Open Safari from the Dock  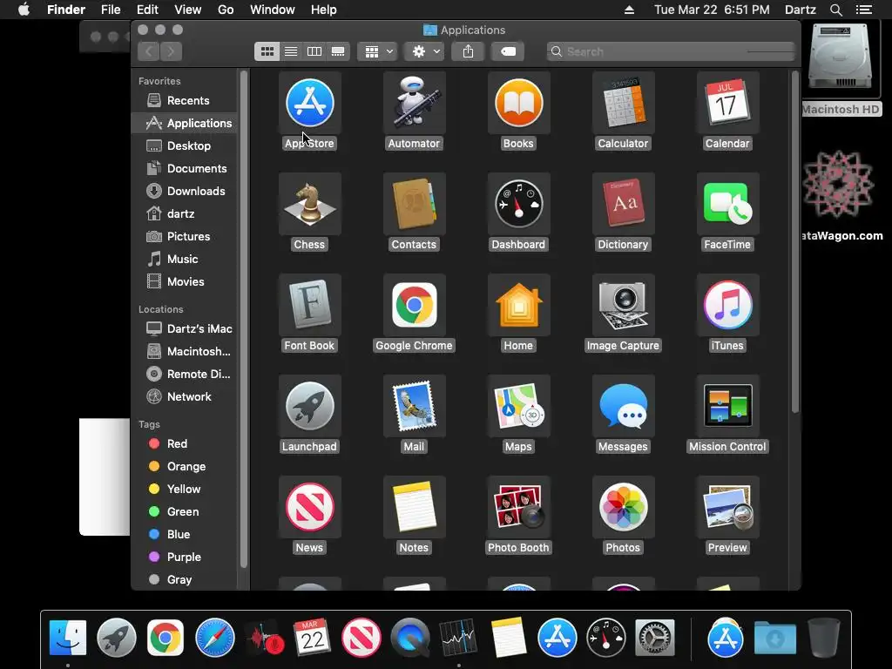pyautogui.click(x=215, y=638)
